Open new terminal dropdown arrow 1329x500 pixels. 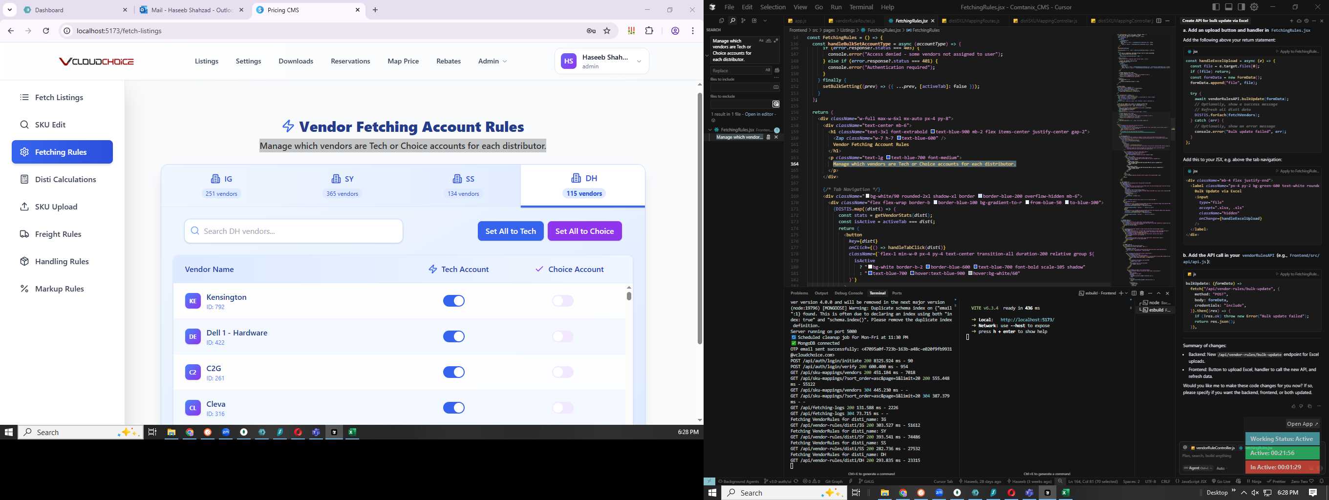pyautogui.click(x=1125, y=293)
